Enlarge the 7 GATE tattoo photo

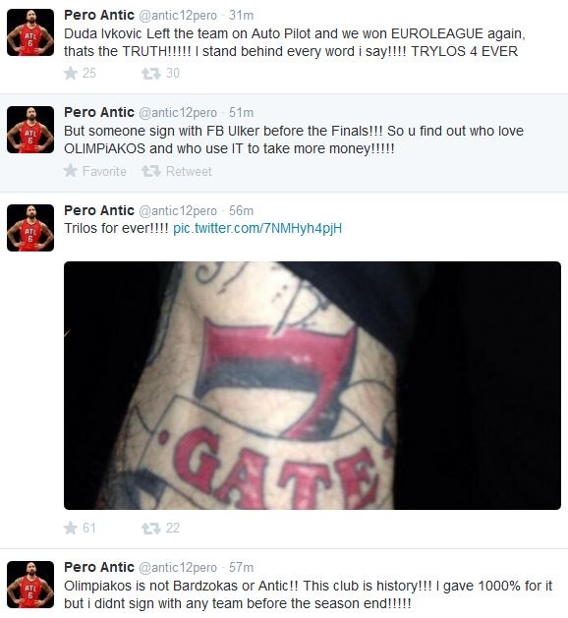click(x=312, y=385)
